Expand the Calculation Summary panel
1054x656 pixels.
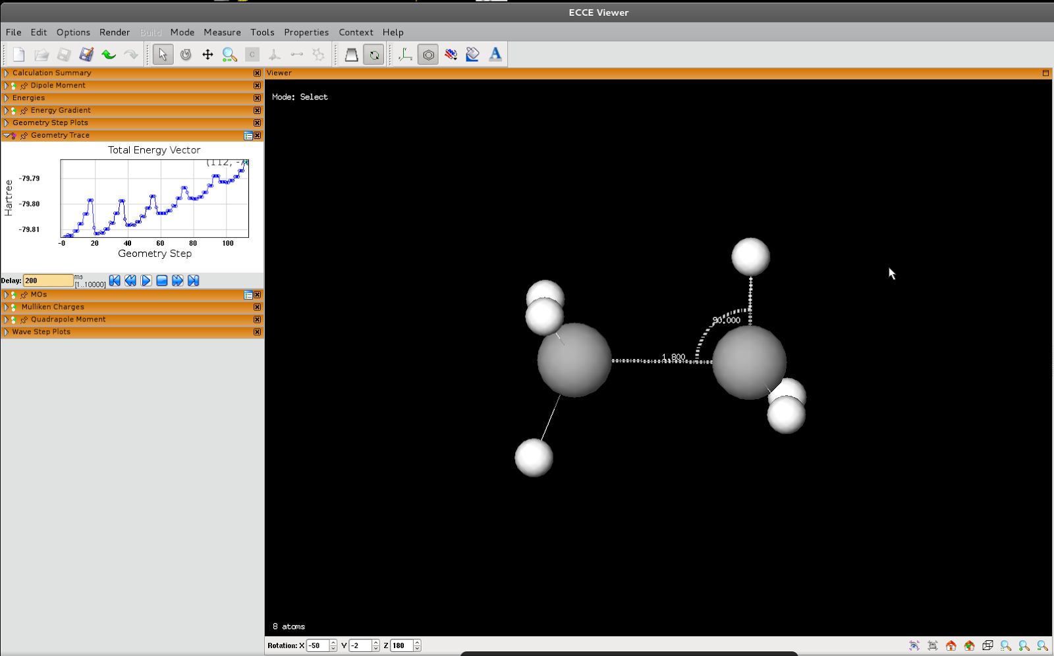click(7, 73)
